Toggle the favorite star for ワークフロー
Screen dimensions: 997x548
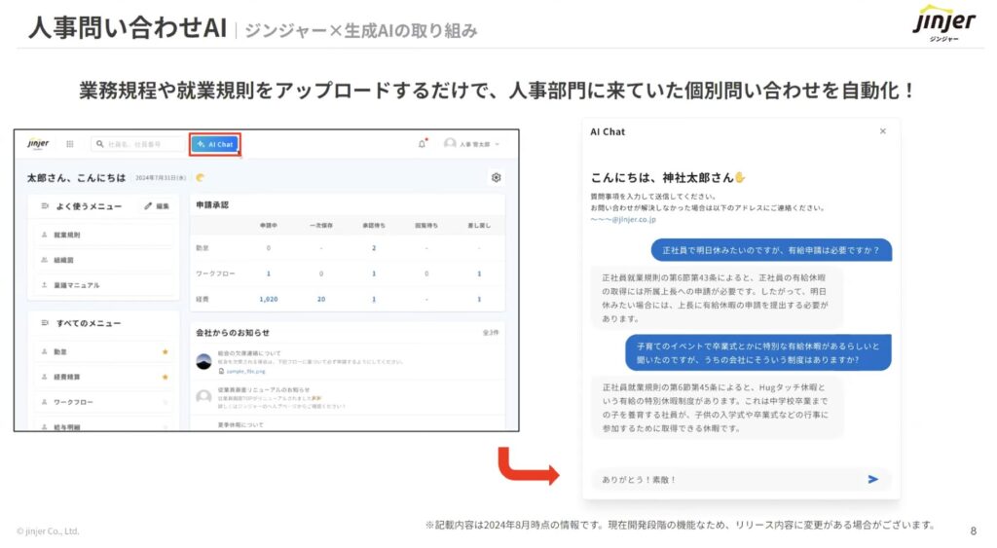pos(165,401)
